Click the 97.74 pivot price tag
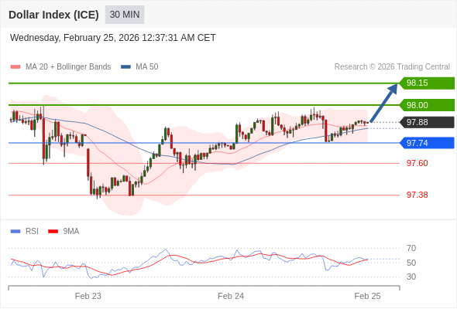 coord(427,143)
